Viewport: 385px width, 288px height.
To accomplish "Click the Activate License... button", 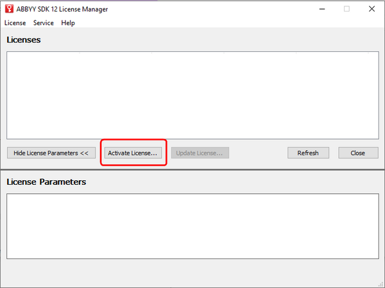I will tap(133, 153).
